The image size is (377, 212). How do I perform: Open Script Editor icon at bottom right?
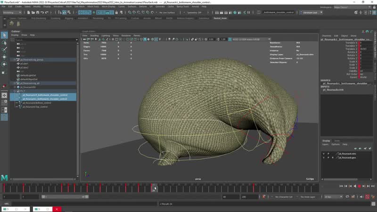(373, 204)
